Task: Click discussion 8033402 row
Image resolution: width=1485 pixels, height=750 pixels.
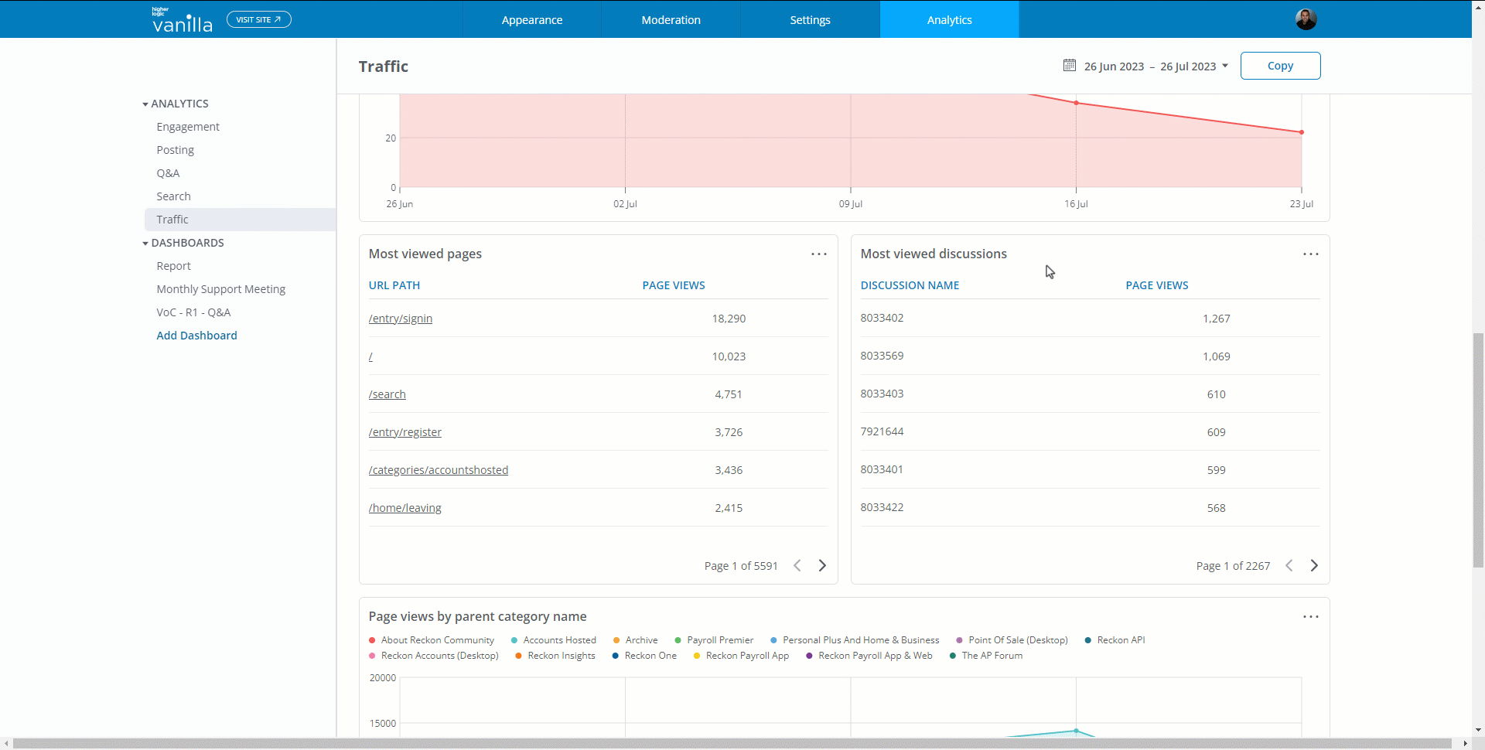Action: coord(1090,318)
